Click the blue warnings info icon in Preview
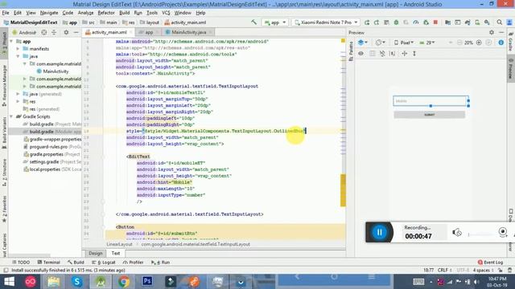 pyautogui.click(x=501, y=43)
